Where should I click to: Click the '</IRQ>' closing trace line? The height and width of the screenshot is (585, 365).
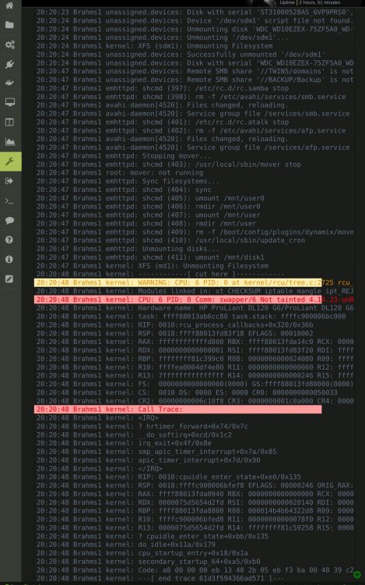[100, 469]
